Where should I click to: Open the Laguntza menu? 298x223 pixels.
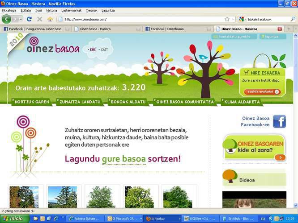(x=108, y=10)
